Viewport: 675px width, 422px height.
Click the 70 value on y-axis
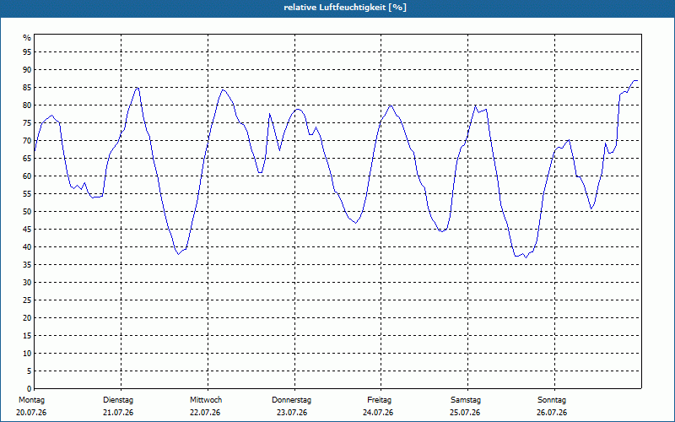pos(27,141)
